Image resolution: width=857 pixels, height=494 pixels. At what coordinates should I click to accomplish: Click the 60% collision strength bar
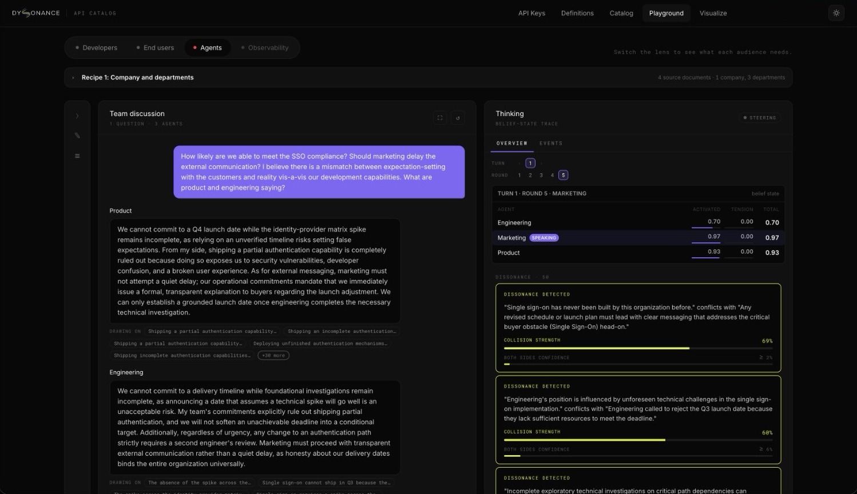[638, 440]
